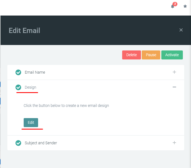Select the Email Name section label
Image resolution: width=191 pixels, height=168 pixels.
click(35, 72)
